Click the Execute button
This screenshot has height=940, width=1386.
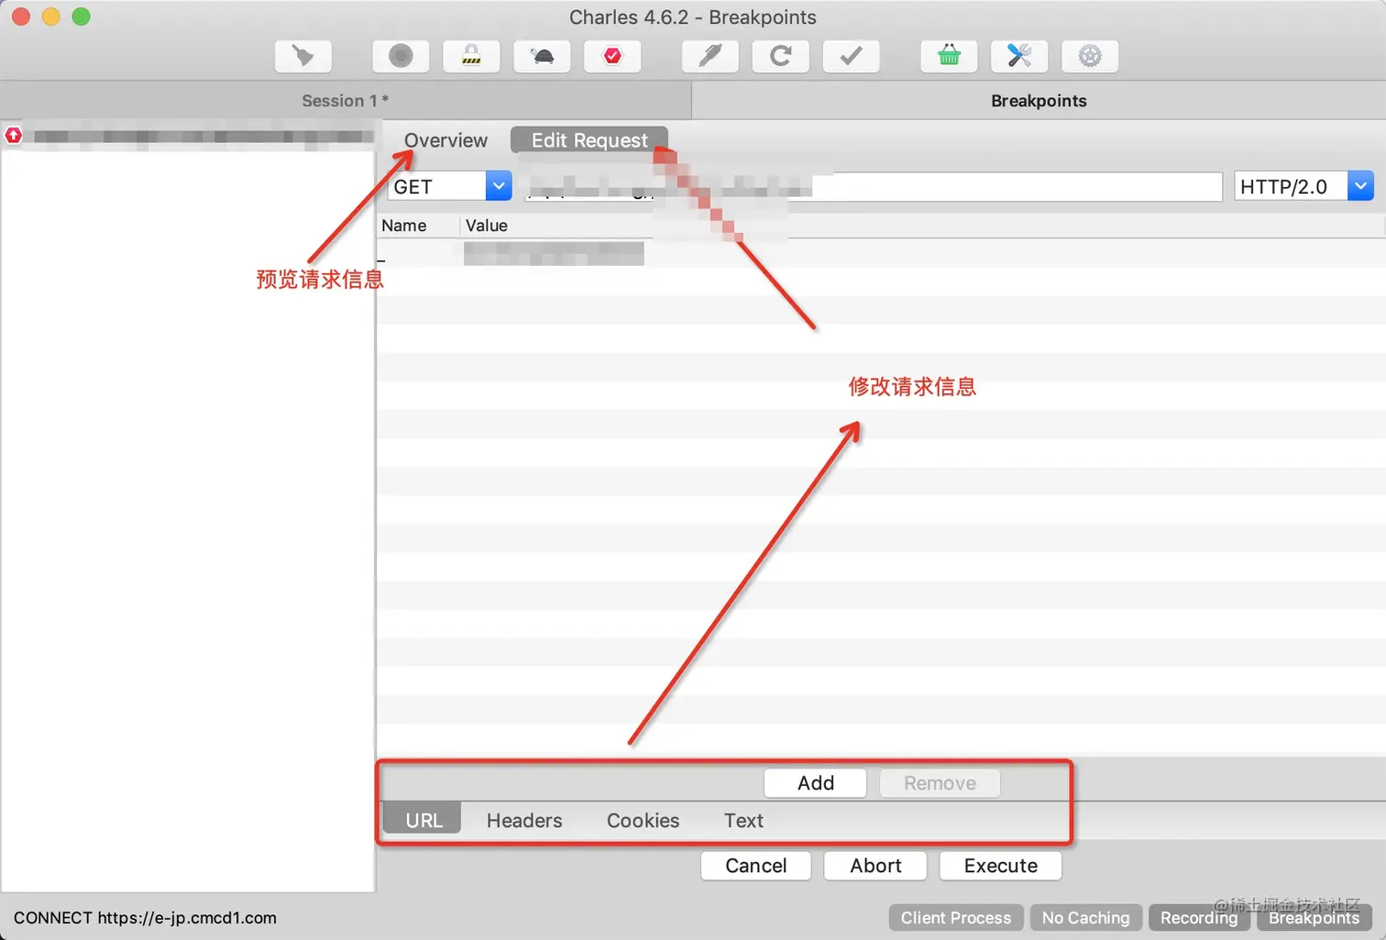1000,866
